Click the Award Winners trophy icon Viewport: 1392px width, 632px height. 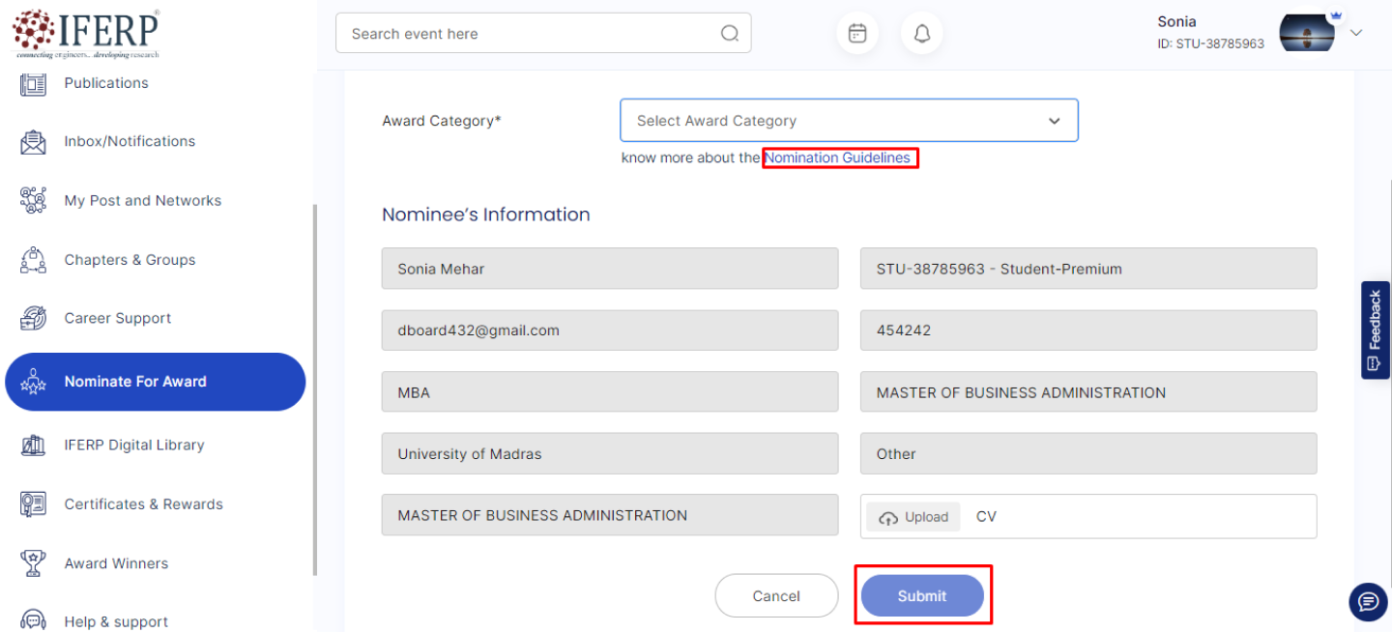click(x=33, y=563)
